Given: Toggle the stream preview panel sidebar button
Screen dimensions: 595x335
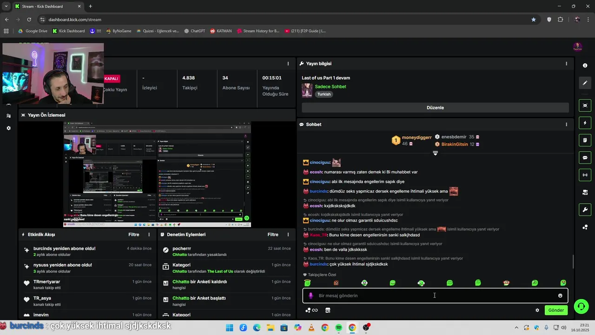Looking at the screenshot, I should point(585,106).
